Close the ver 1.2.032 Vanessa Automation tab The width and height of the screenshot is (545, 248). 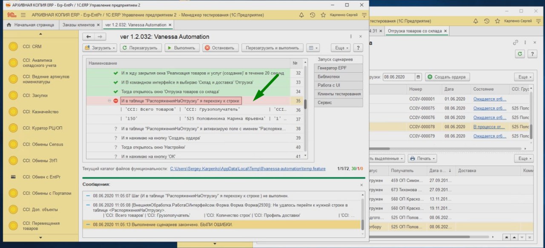170,25
